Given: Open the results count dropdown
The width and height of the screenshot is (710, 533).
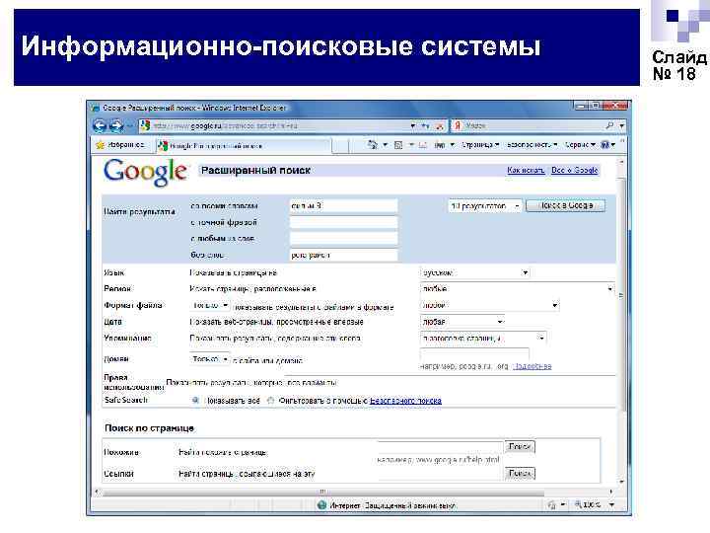Looking at the screenshot, I should pos(485,206).
